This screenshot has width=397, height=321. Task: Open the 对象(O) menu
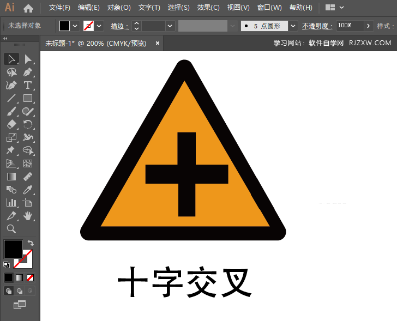click(119, 8)
